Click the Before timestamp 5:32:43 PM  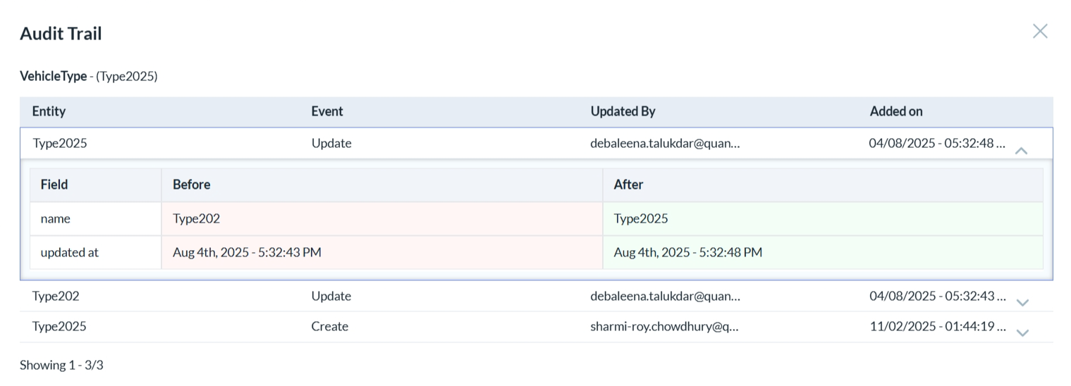pos(247,252)
